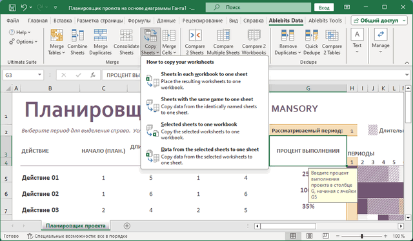Open the undo history dropdown arrow

click(31, 8)
